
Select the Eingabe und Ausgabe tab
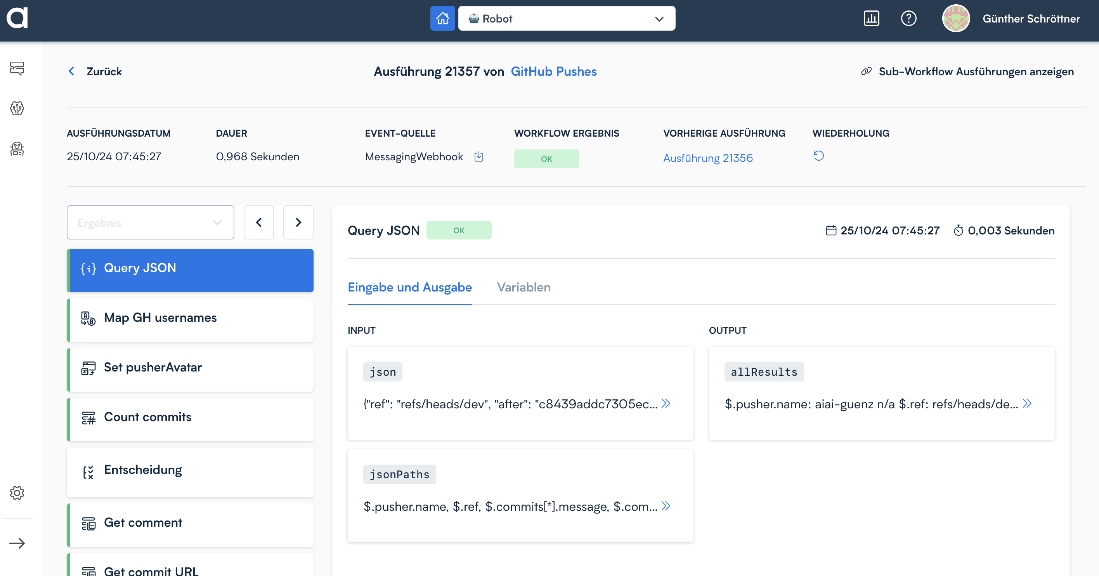point(409,287)
